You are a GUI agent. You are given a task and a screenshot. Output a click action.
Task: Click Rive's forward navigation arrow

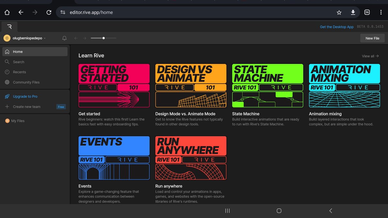[x=85, y=38]
